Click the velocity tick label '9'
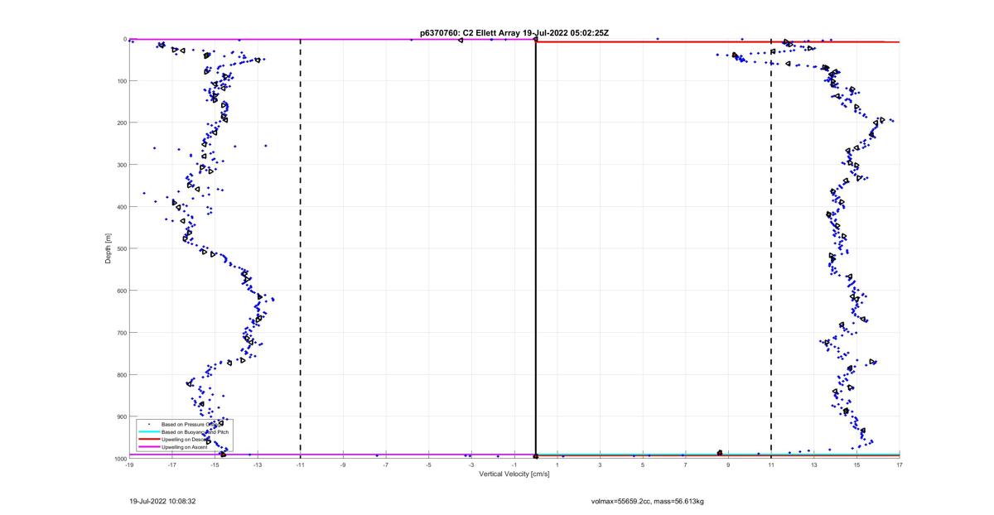This screenshot has height=515, width=994. pos(728,465)
